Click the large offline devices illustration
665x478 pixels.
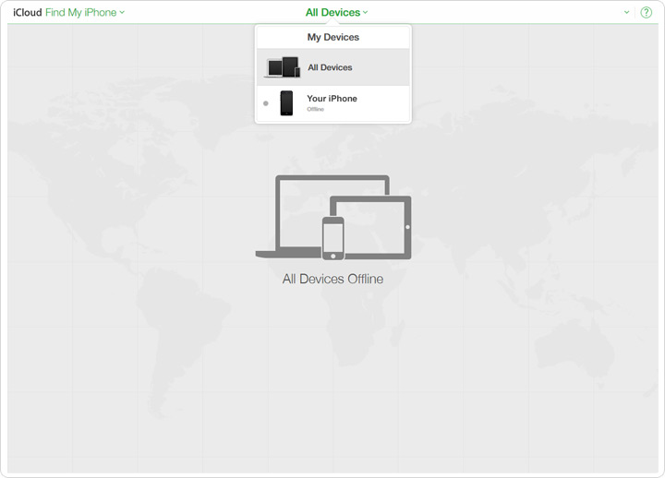pos(333,218)
